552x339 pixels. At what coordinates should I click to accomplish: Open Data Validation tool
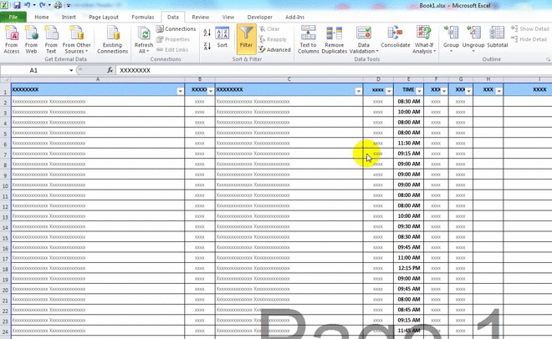point(363,39)
